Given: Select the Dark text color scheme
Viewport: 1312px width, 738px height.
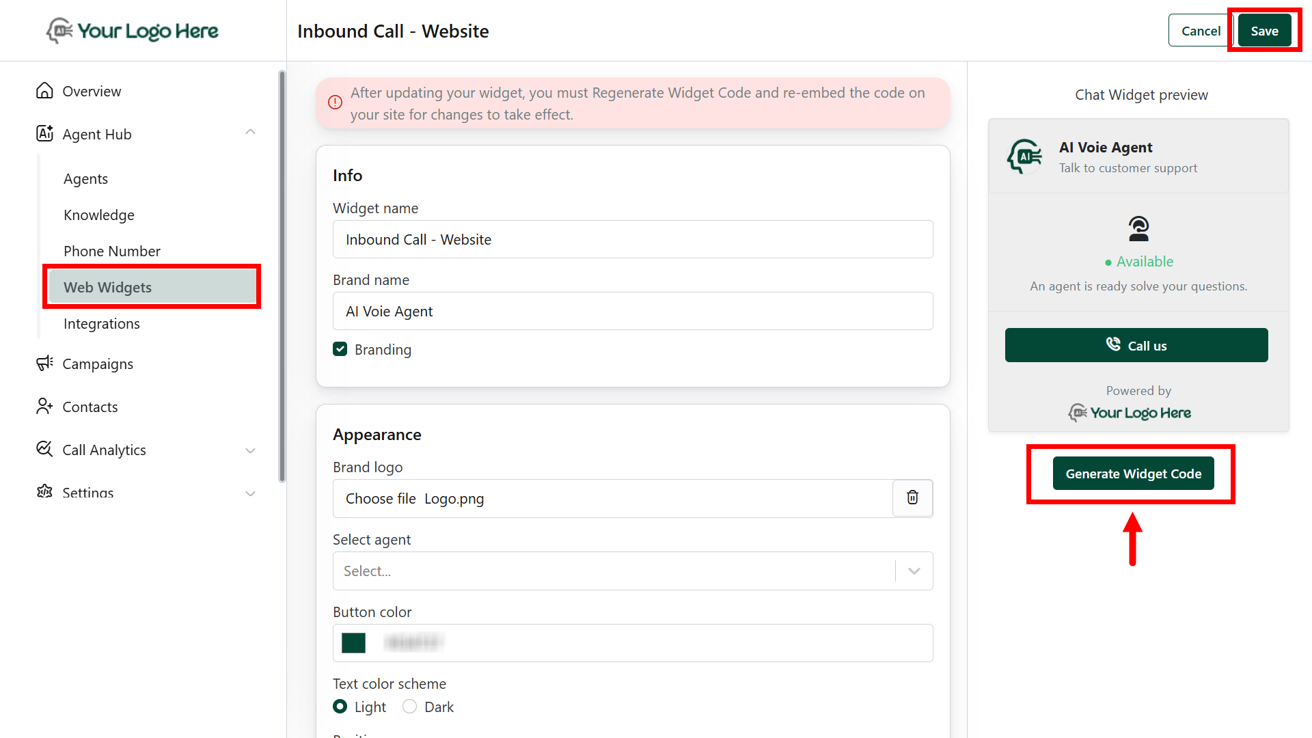Looking at the screenshot, I should pyautogui.click(x=409, y=707).
